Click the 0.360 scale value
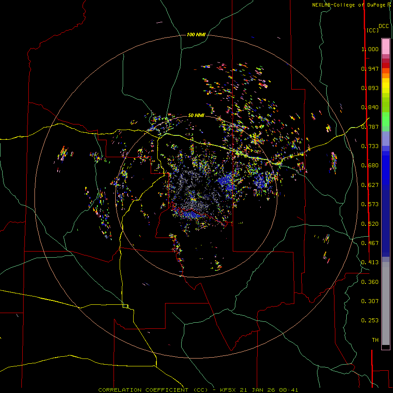The image size is (393, 393). point(370,282)
